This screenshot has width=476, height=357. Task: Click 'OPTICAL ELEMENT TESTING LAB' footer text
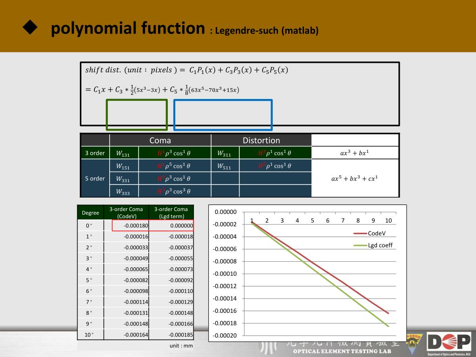pyautogui.click(x=342, y=351)
